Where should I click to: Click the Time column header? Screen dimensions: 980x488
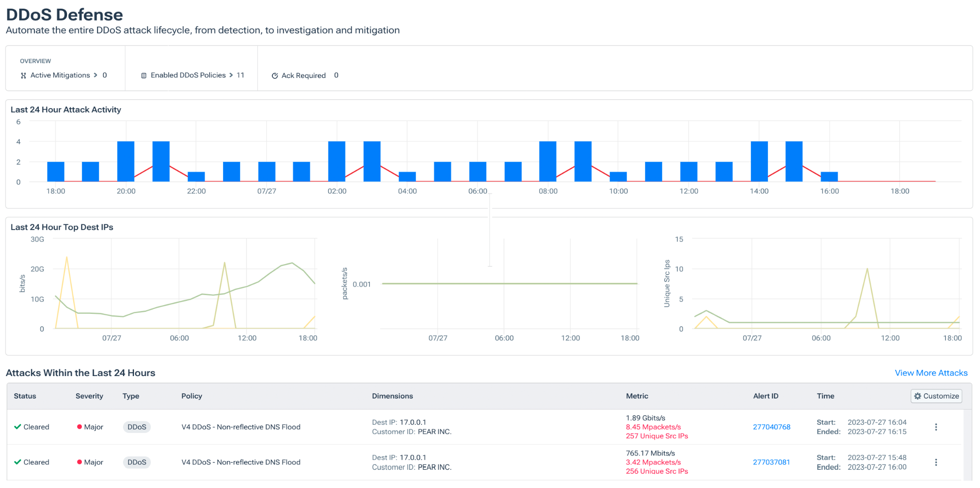(x=825, y=396)
